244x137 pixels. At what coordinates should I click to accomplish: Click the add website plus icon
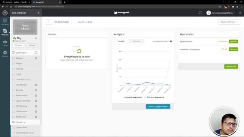tap(5, 13)
